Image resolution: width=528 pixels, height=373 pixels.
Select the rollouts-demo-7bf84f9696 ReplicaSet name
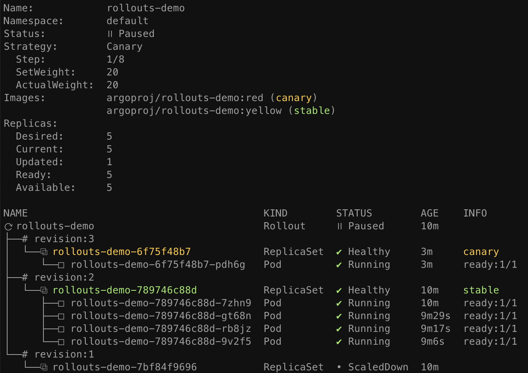tap(125, 367)
